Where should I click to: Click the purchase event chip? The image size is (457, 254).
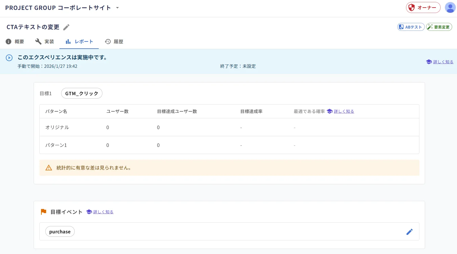click(60, 231)
